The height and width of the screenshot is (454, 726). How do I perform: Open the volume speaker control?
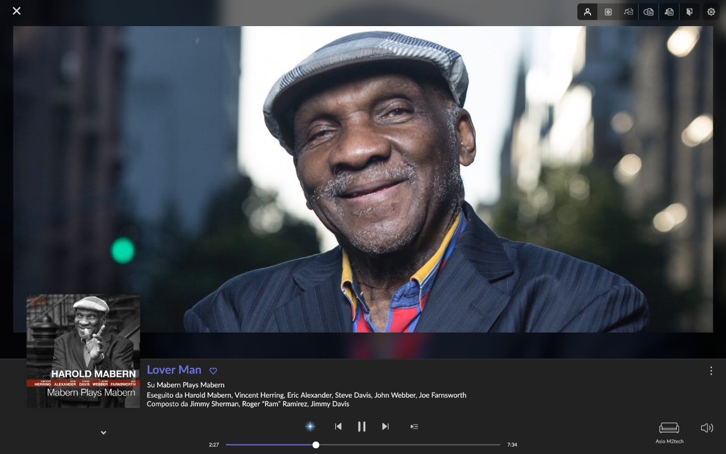(707, 428)
